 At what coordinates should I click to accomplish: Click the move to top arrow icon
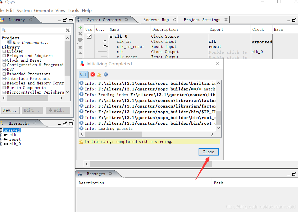coord(80,47)
